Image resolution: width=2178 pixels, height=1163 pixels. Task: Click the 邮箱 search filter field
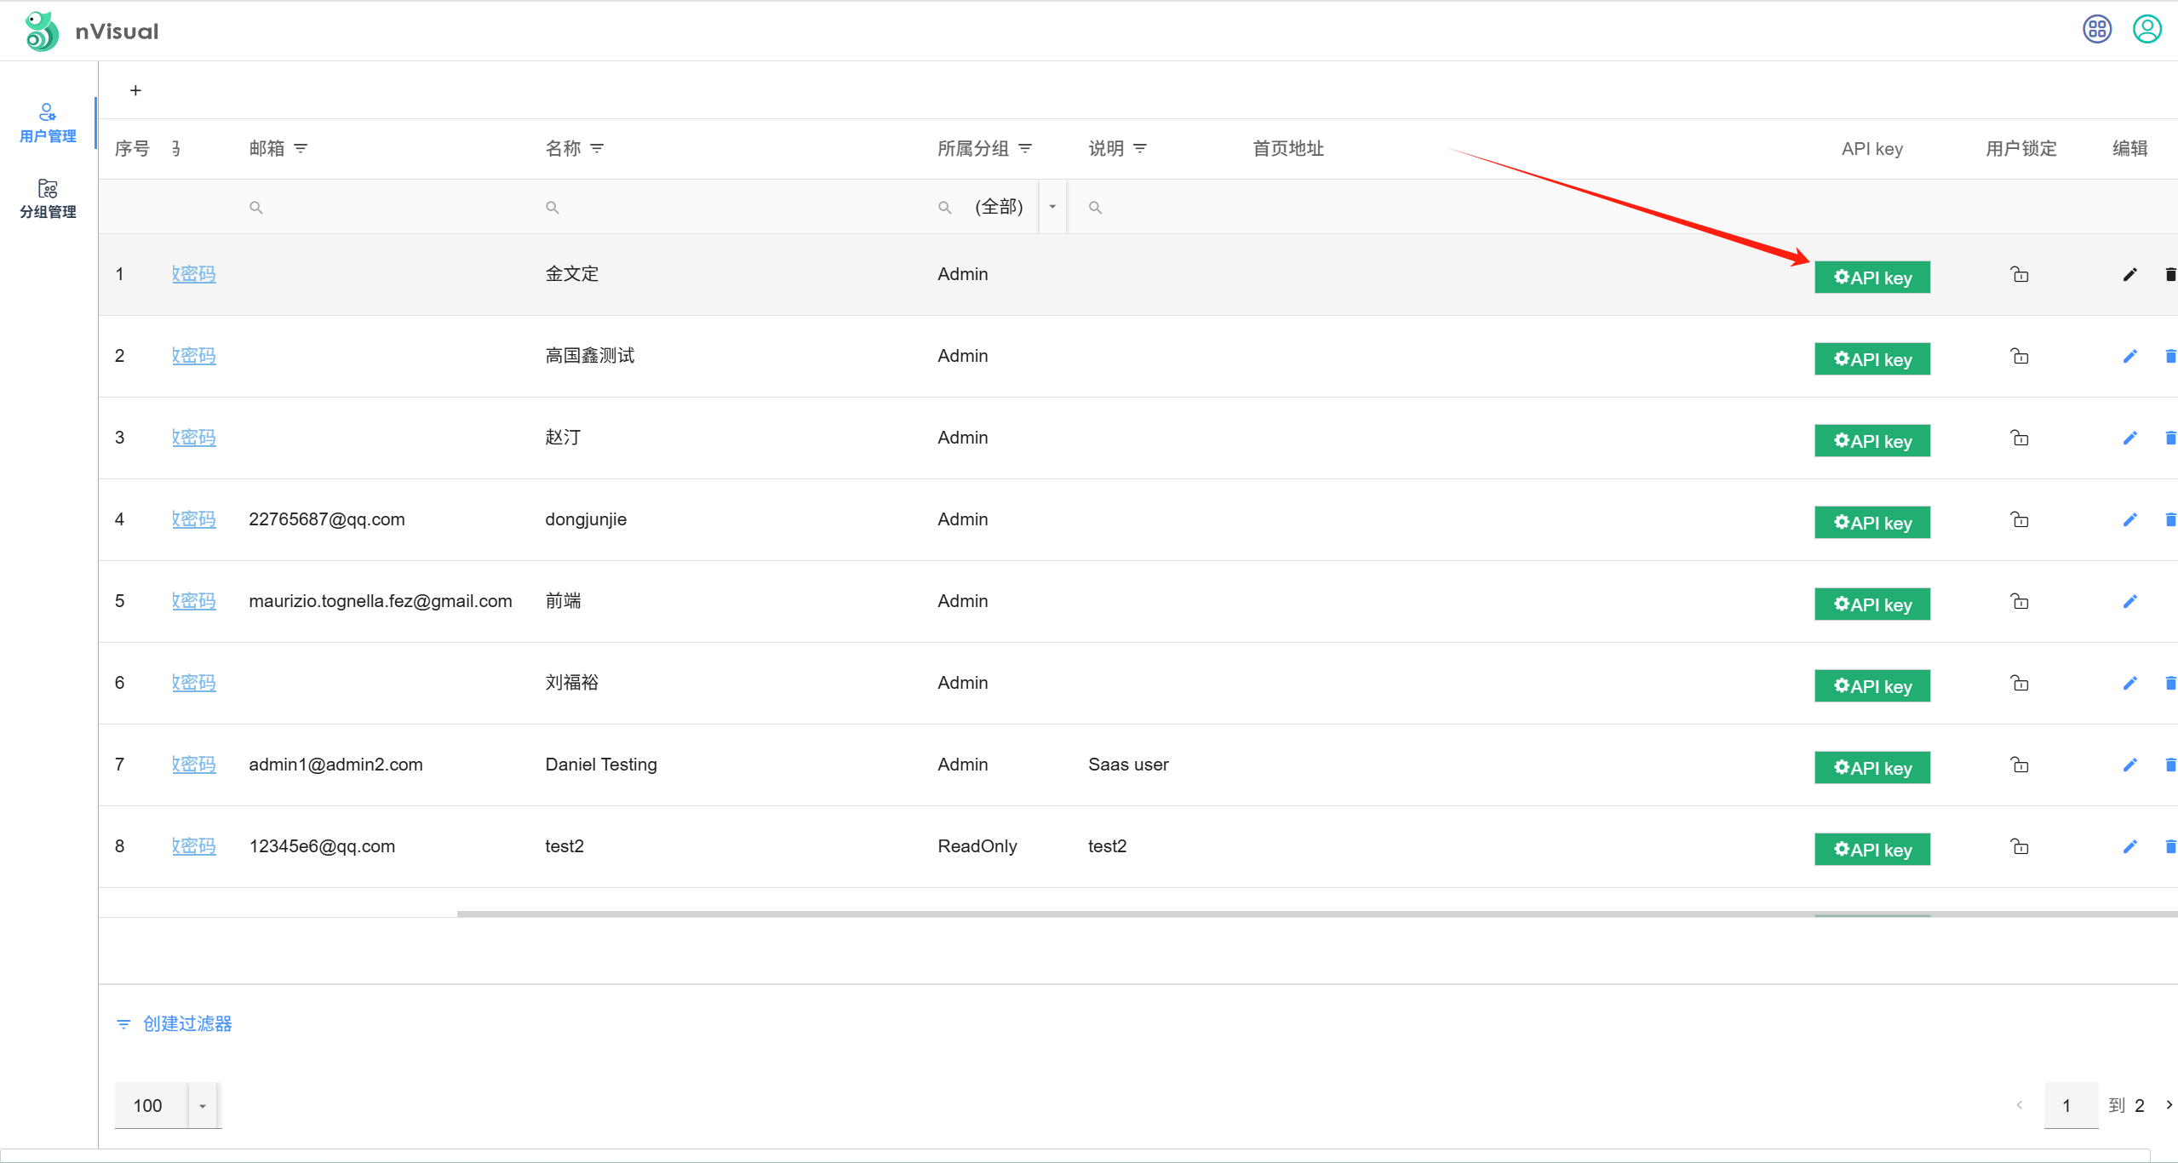coord(383,207)
